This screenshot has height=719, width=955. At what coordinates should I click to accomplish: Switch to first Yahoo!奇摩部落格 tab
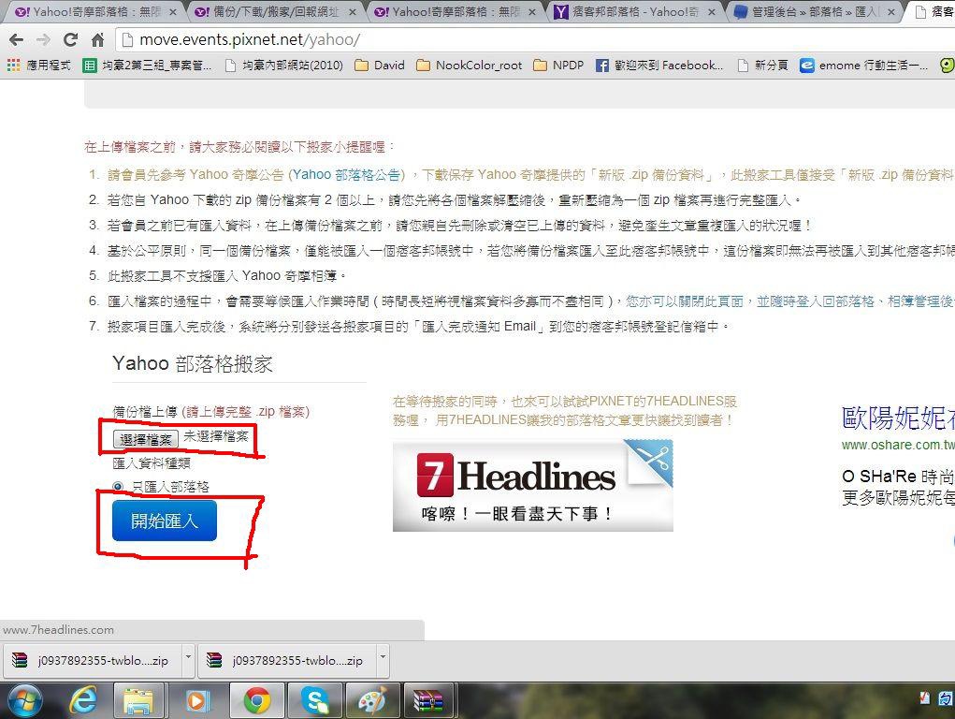pos(88,11)
